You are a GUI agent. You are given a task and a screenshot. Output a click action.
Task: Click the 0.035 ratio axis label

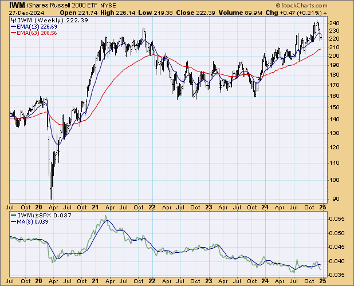pyautogui.click(x=337, y=275)
